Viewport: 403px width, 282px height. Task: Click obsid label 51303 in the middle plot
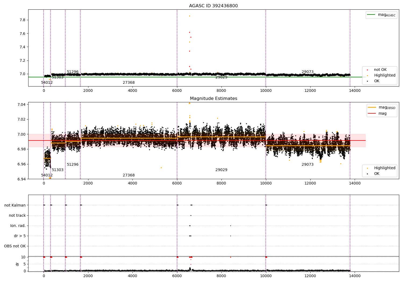[57, 170]
